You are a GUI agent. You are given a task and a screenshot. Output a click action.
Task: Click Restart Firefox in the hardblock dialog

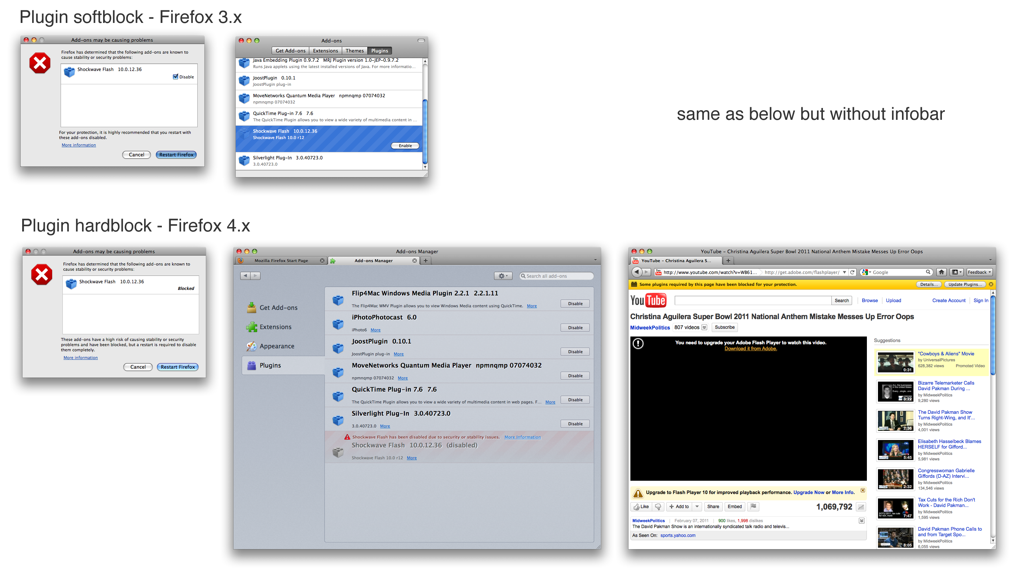[x=178, y=366]
